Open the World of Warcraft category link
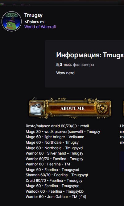The image size is (124, 206). pos(40,27)
